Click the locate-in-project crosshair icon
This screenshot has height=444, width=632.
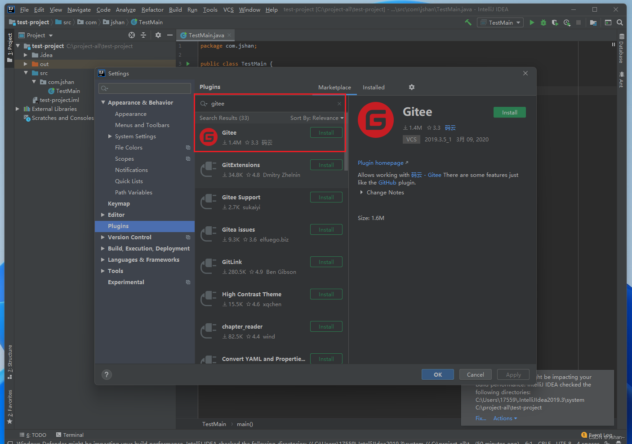132,35
